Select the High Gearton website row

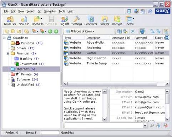[x=116, y=58]
